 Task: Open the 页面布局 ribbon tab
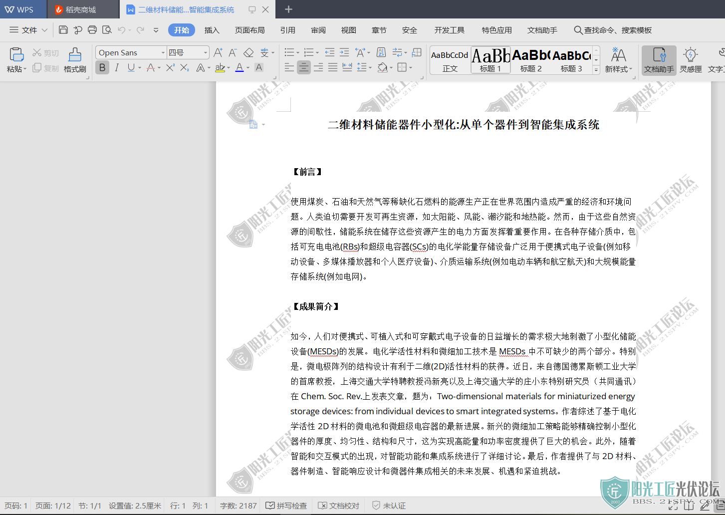click(249, 30)
